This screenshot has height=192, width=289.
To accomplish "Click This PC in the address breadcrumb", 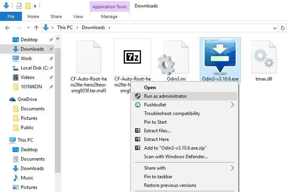I will pos(65,27).
